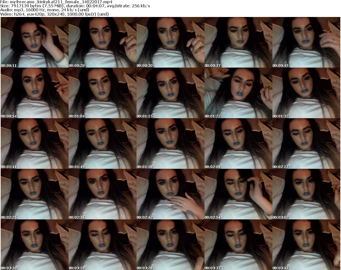The image size is (341, 270).
Task: Click the thumbnail stamped 00:00:11
Action: click(x=35, y=42)
